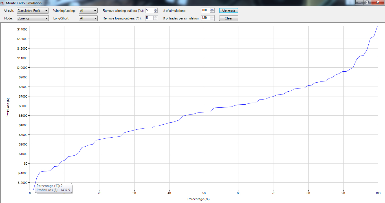Click the $-2000 y-axis label
This screenshot has height=203, width=385.
tap(22, 183)
